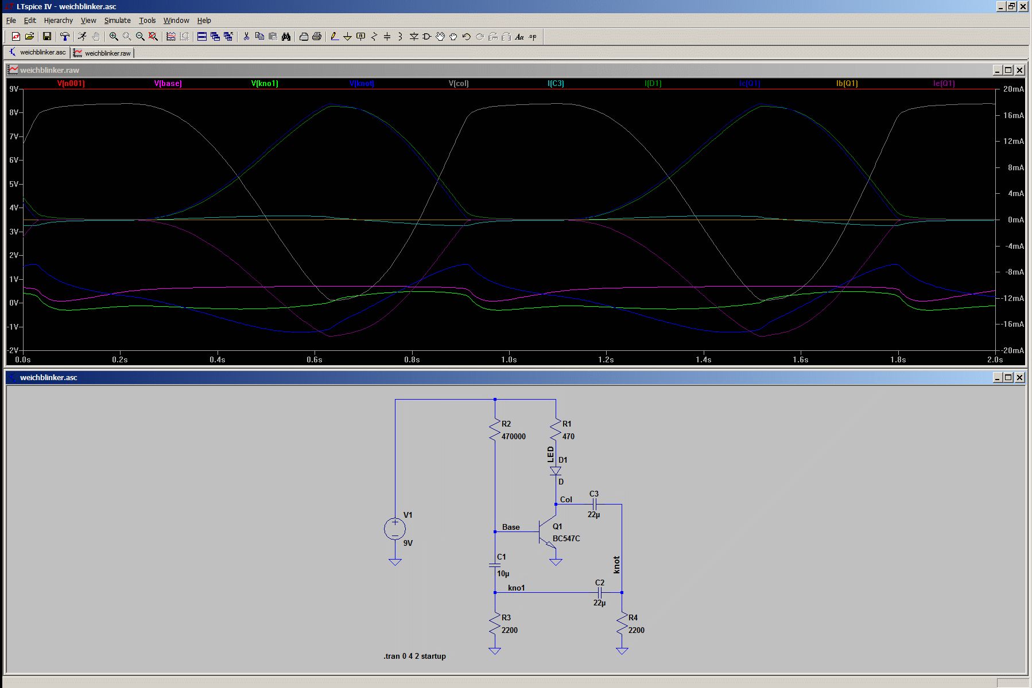Open the Hierarchy menu
The width and height of the screenshot is (1032, 688).
58,21
